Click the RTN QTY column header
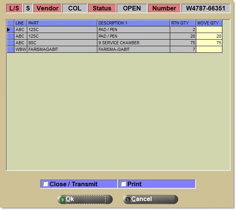Screen dimensions: 236x210 point(183,23)
